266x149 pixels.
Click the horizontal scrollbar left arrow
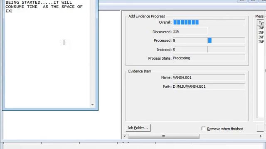(125, 136)
